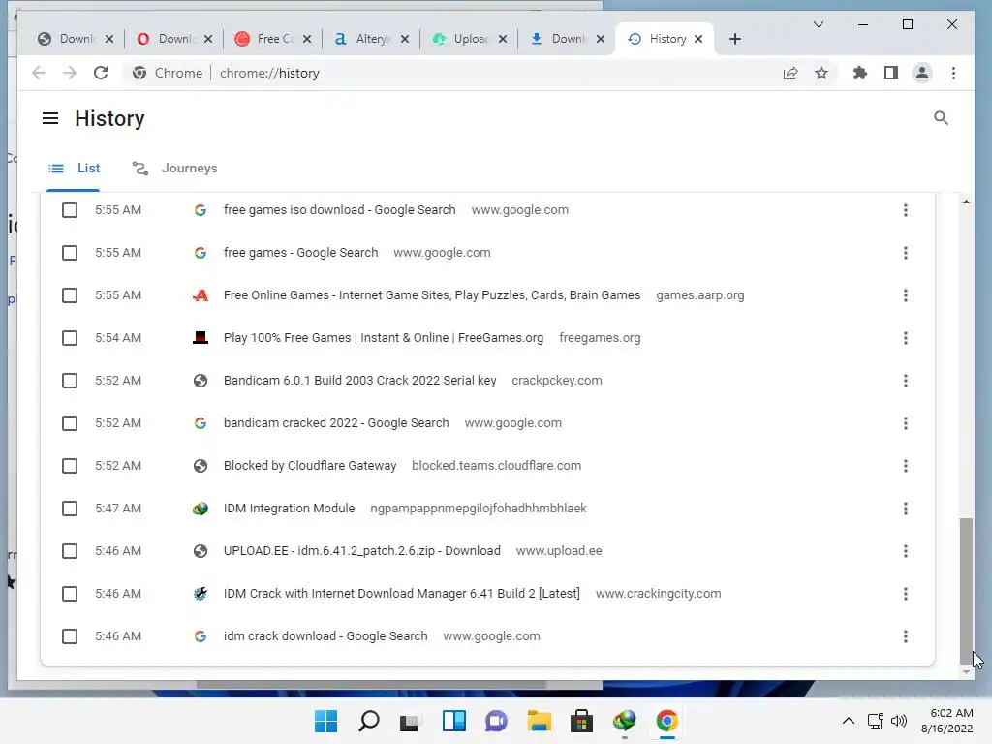The width and height of the screenshot is (992, 744).
Task: Open actions menu for Bandicam Crack row
Action: pos(906,381)
